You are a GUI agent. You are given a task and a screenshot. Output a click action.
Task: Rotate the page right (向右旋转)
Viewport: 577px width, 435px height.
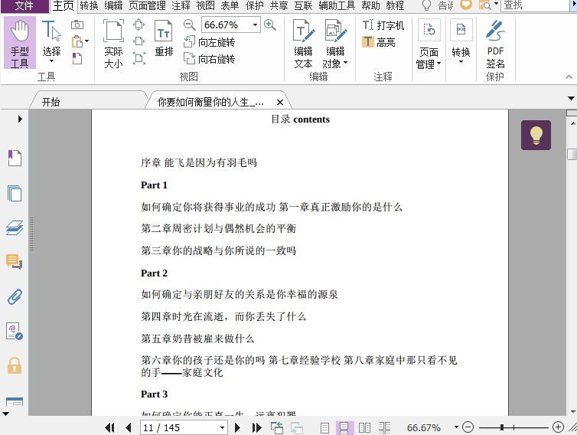click(210, 59)
